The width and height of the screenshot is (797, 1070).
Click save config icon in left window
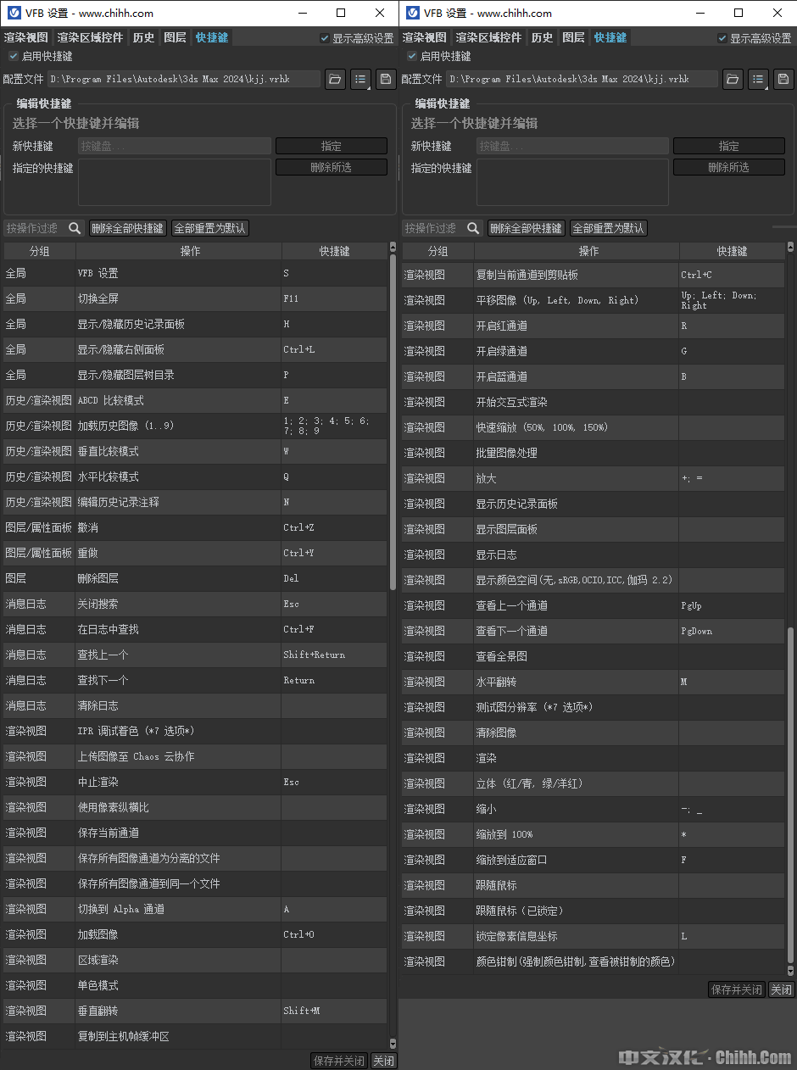[x=386, y=79]
